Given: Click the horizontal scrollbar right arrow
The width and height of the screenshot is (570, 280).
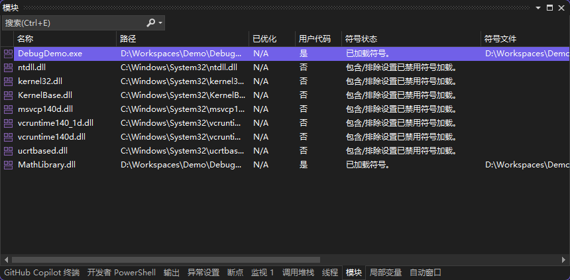Looking at the screenshot, I should coord(565,260).
